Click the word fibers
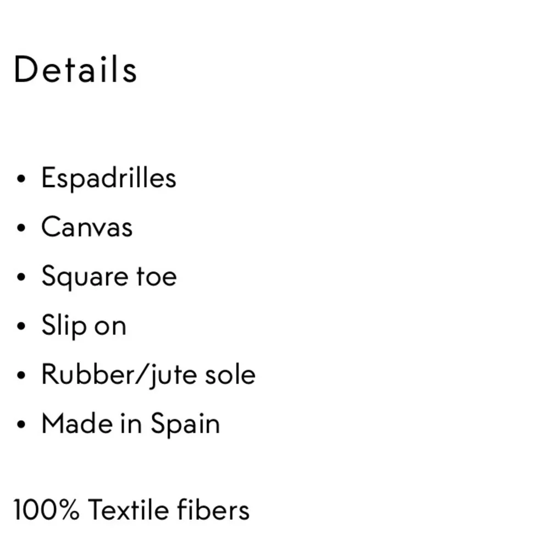The height and width of the screenshot is (550, 550). [x=213, y=509]
